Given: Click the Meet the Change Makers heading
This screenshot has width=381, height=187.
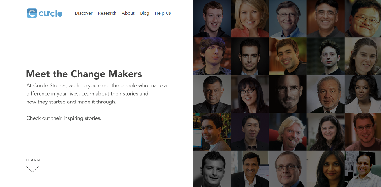Looking at the screenshot, I should pos(84,74).
